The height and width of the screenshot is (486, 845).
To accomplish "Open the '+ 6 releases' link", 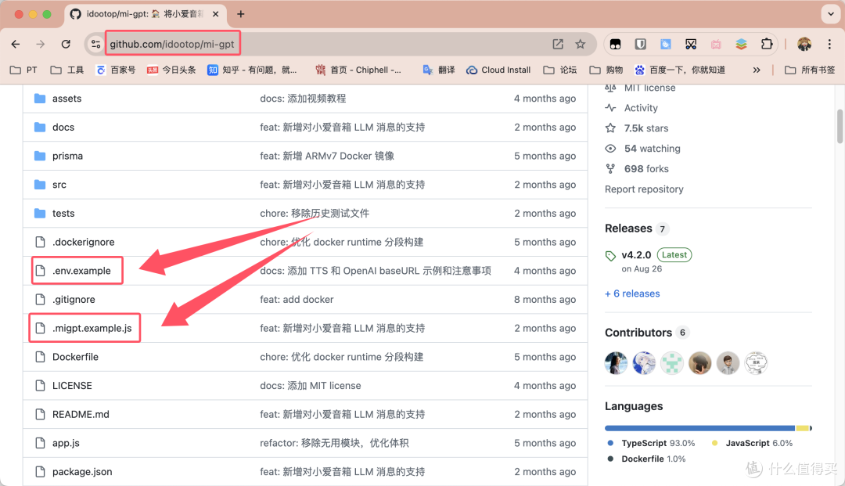I will coord(632,293).
